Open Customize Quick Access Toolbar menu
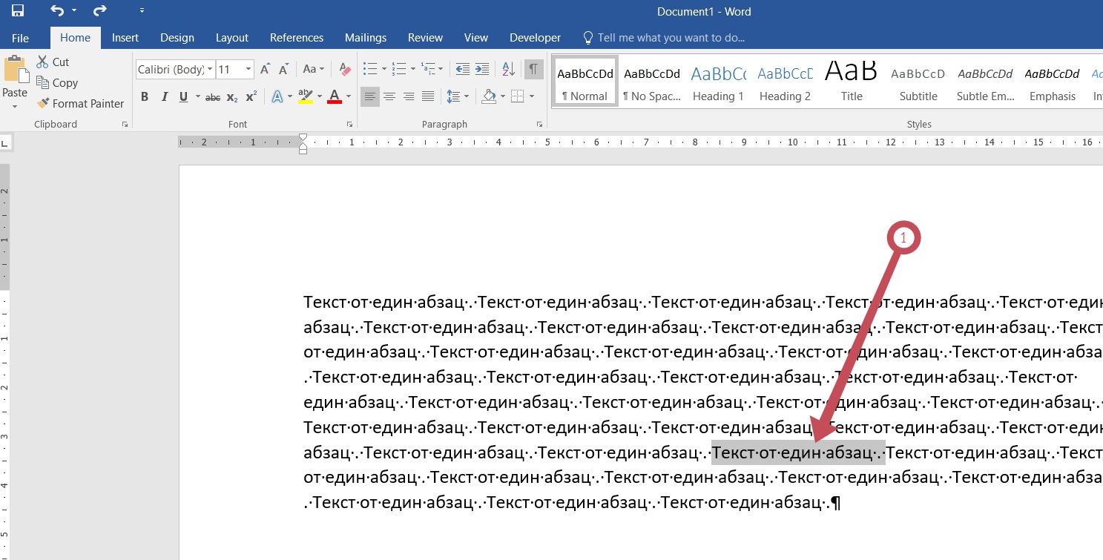The height and width of the screenshot is (560, 1103). coord(142,11)
